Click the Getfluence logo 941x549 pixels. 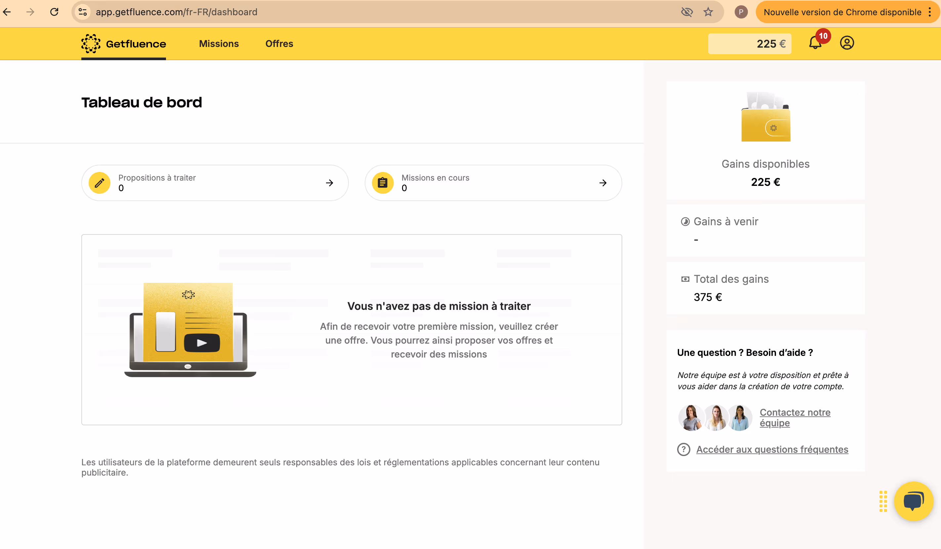pos(124,44)
